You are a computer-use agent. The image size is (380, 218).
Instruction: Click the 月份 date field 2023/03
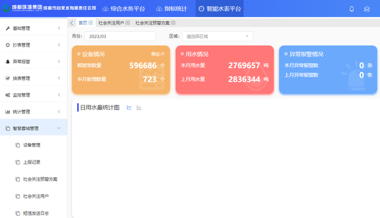click(120, 36)
